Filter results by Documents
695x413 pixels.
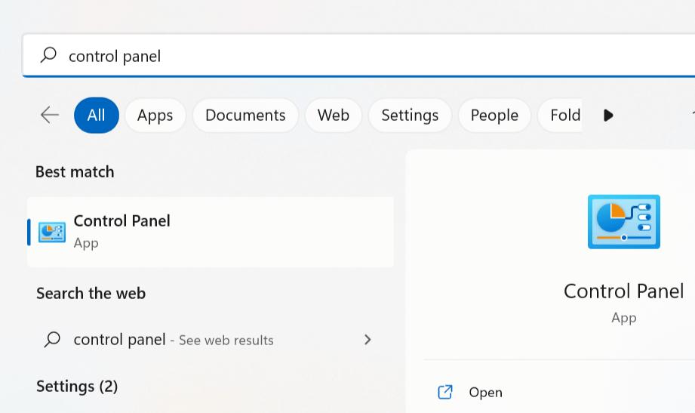pos(245,116)
